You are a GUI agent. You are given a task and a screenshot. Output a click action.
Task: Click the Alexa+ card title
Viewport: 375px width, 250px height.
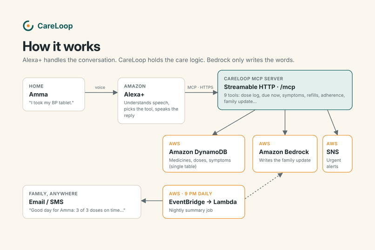pyautogui.click(x=134, y=95)
